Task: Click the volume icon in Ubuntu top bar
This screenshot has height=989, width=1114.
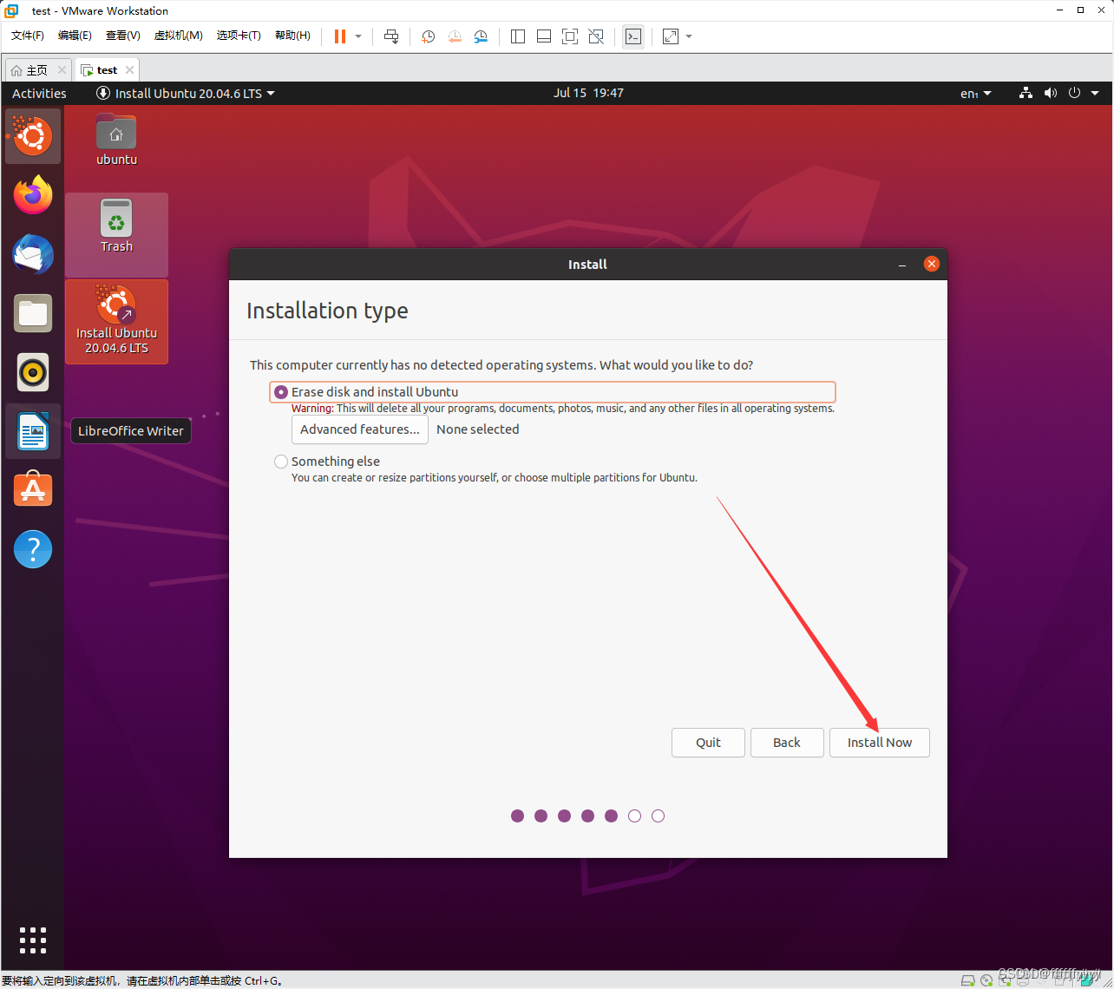Action: pos(1051,93)
